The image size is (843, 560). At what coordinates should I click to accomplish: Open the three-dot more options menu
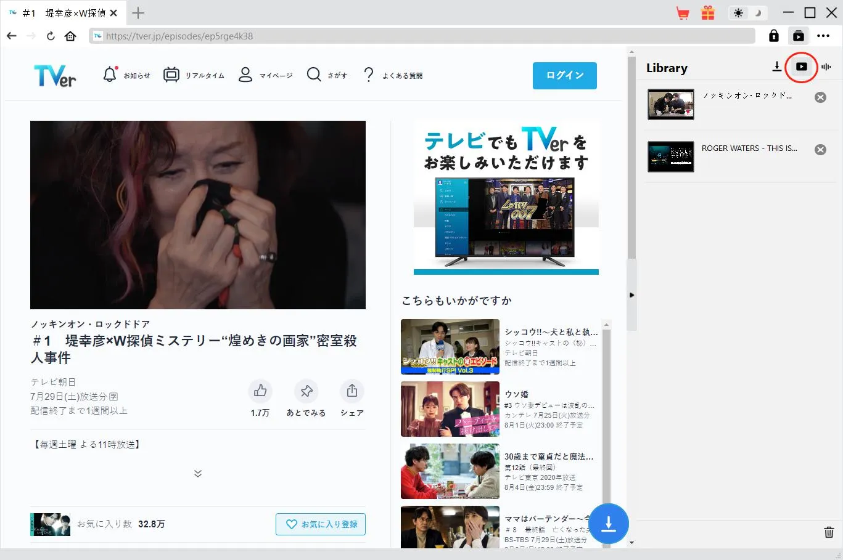(823, 36)
